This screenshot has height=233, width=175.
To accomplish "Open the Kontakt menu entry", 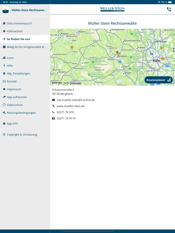I will click(x=25, y=81).
